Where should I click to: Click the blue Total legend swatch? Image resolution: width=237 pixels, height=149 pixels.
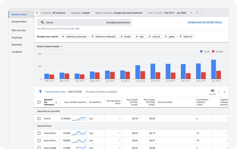pos(201,51)
